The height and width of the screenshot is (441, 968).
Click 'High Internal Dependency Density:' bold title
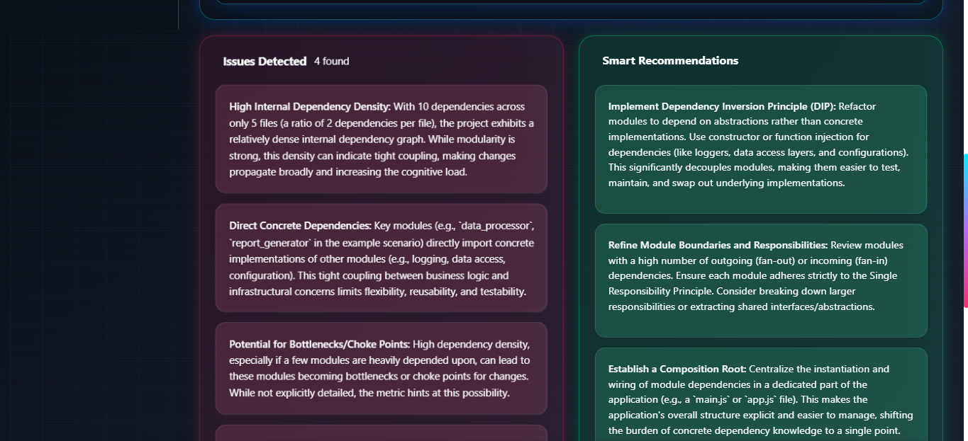click(310, 107)
